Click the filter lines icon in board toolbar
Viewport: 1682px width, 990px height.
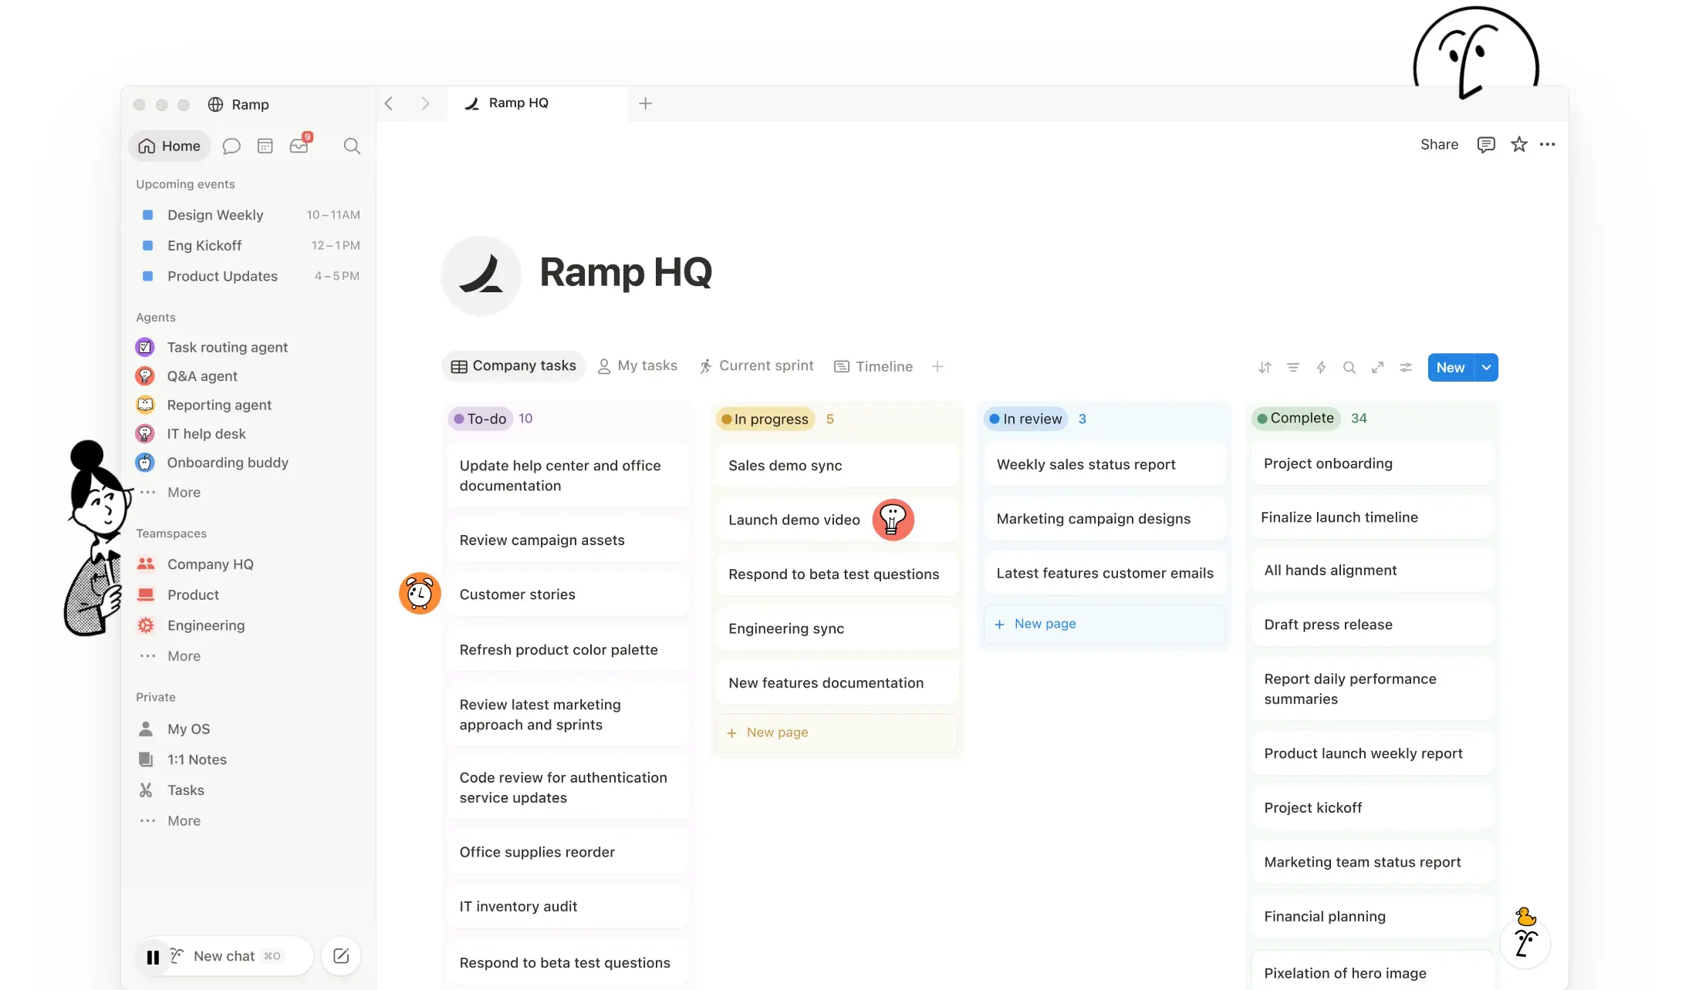point(1293,368)
